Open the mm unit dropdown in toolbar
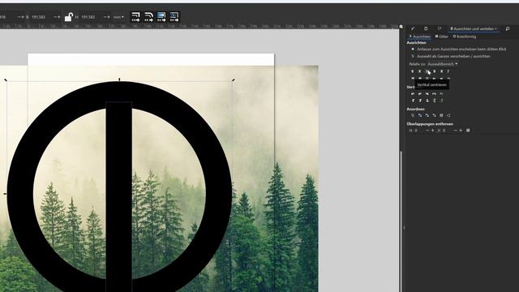 coord(118,17)
